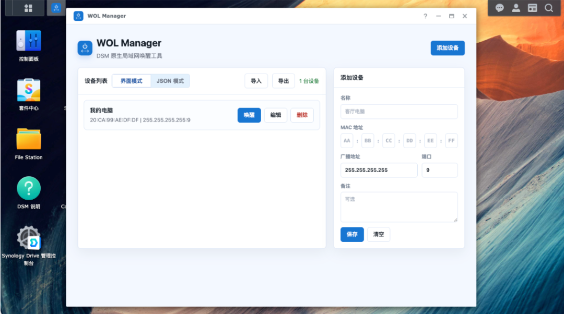Switch to JSON 模式 tab
Screen dimensions: 564x314
[x=170, y=81]
